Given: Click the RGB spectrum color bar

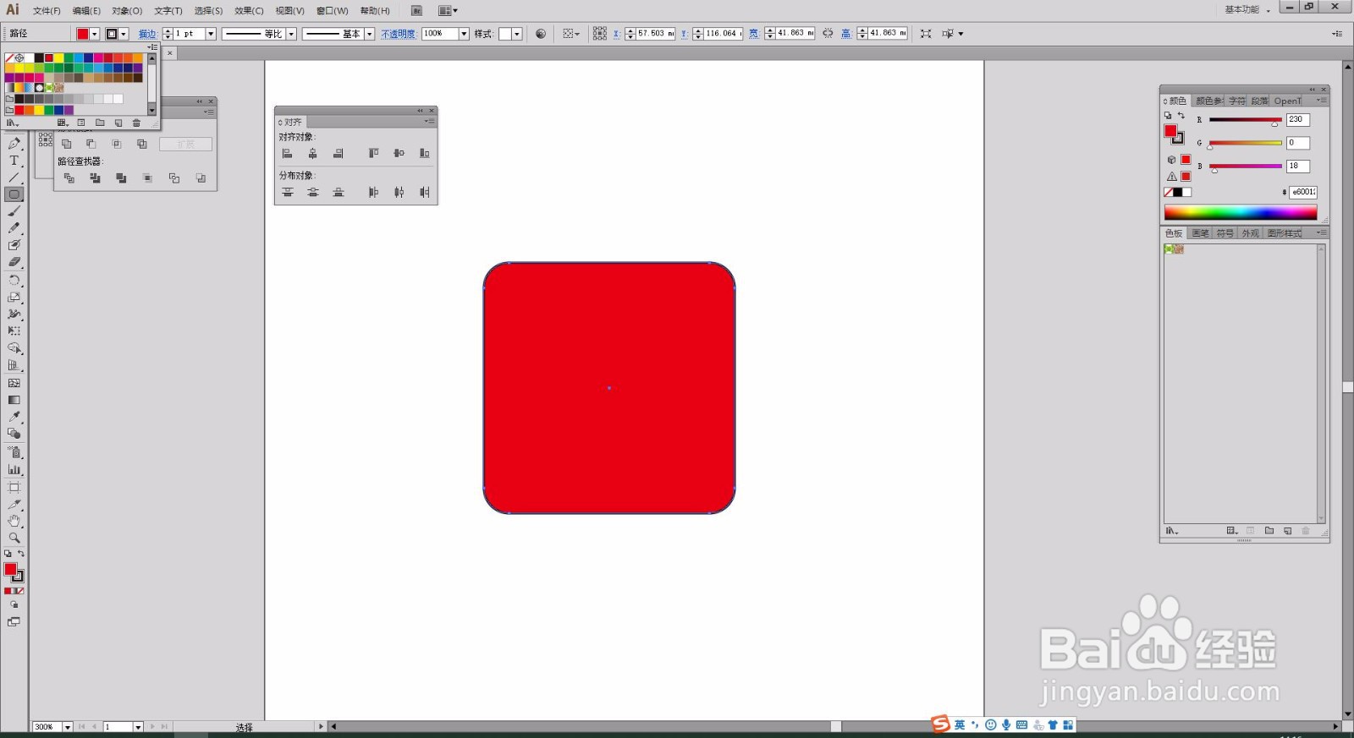Looking at the screenshot, I should (x=1241, y=213).
